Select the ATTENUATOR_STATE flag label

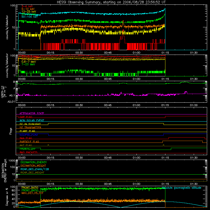(x=32, y=113)
